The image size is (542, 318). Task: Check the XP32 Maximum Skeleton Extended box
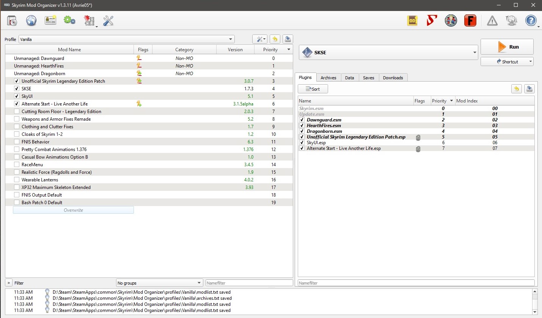[x=17, y=187]
